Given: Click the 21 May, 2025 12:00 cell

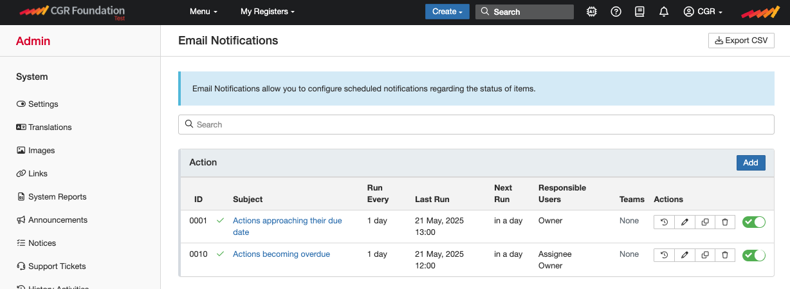Looking at the screenshot, I should pos(439,260).
